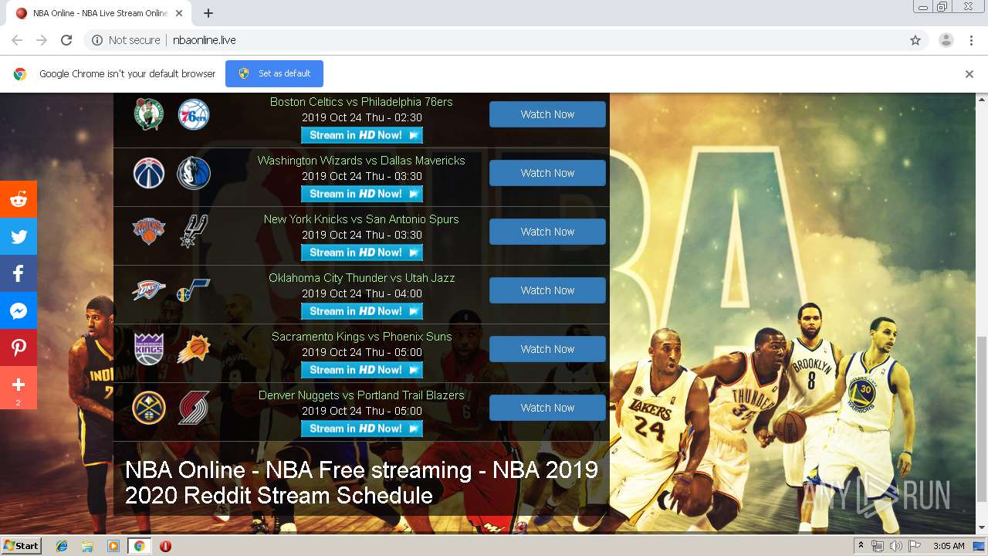Viewport: 988px width, 556px height.
Task: Open a new browser tab
Action: click(x=208, y=13)
